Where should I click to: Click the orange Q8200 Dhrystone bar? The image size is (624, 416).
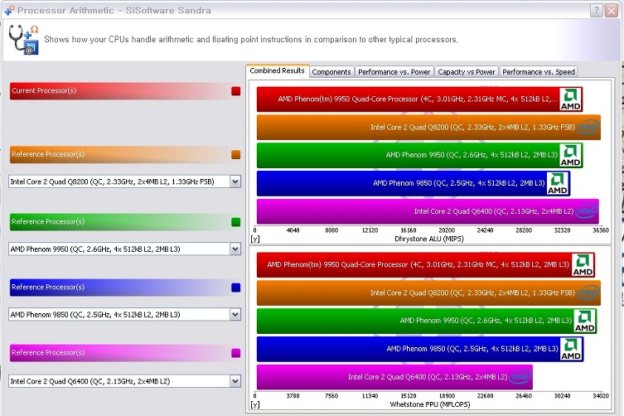pos(428,128)
